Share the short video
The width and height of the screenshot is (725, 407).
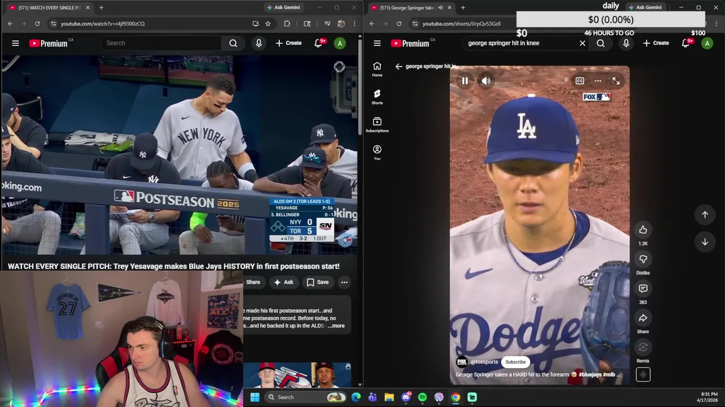point(643,318)
